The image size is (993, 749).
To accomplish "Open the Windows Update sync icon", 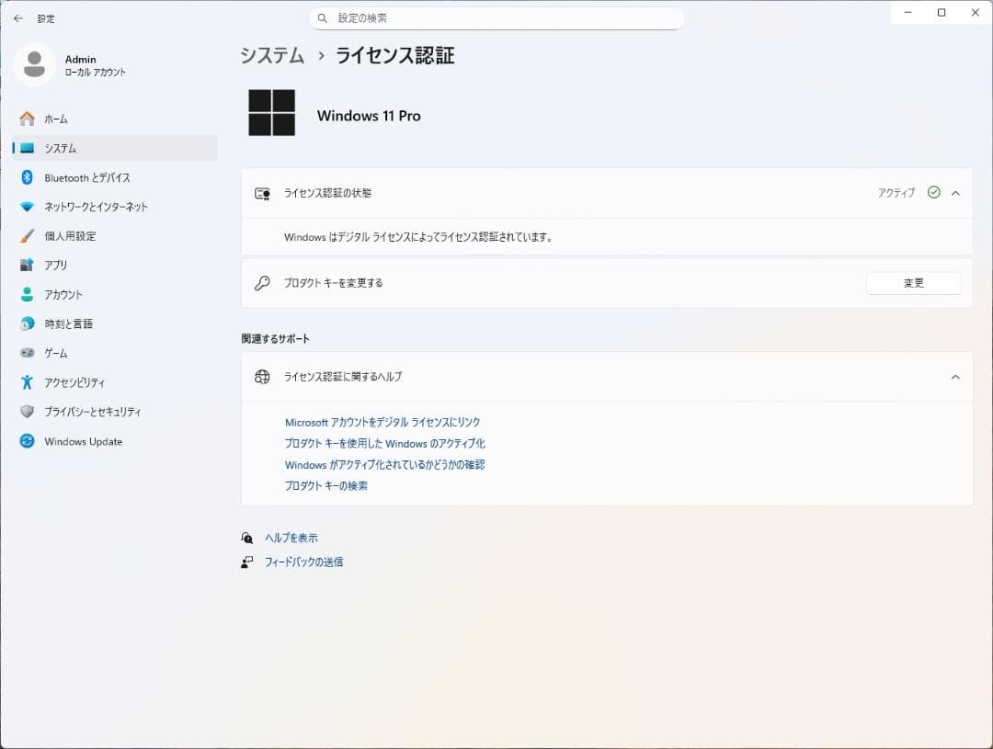I will 27,441.
